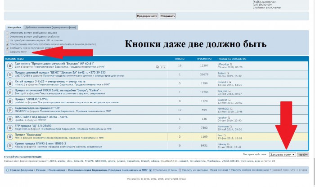Click Список форумов breadcrumb link

click(21, 170)
